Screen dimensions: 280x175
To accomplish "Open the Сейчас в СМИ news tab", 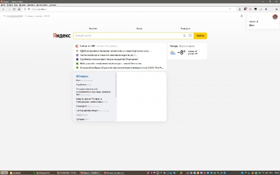I will coord(87,46).
